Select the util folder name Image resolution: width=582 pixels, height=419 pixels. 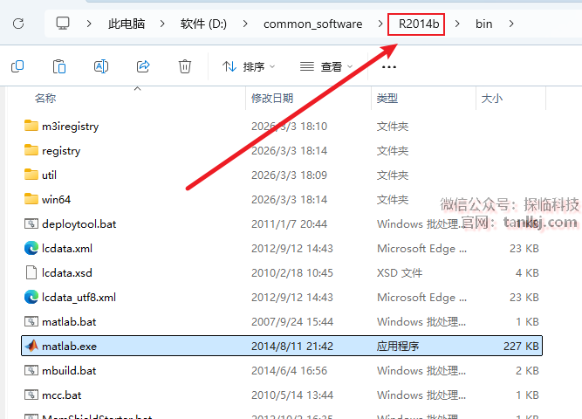pyautogui.click(x=49, y=175)
